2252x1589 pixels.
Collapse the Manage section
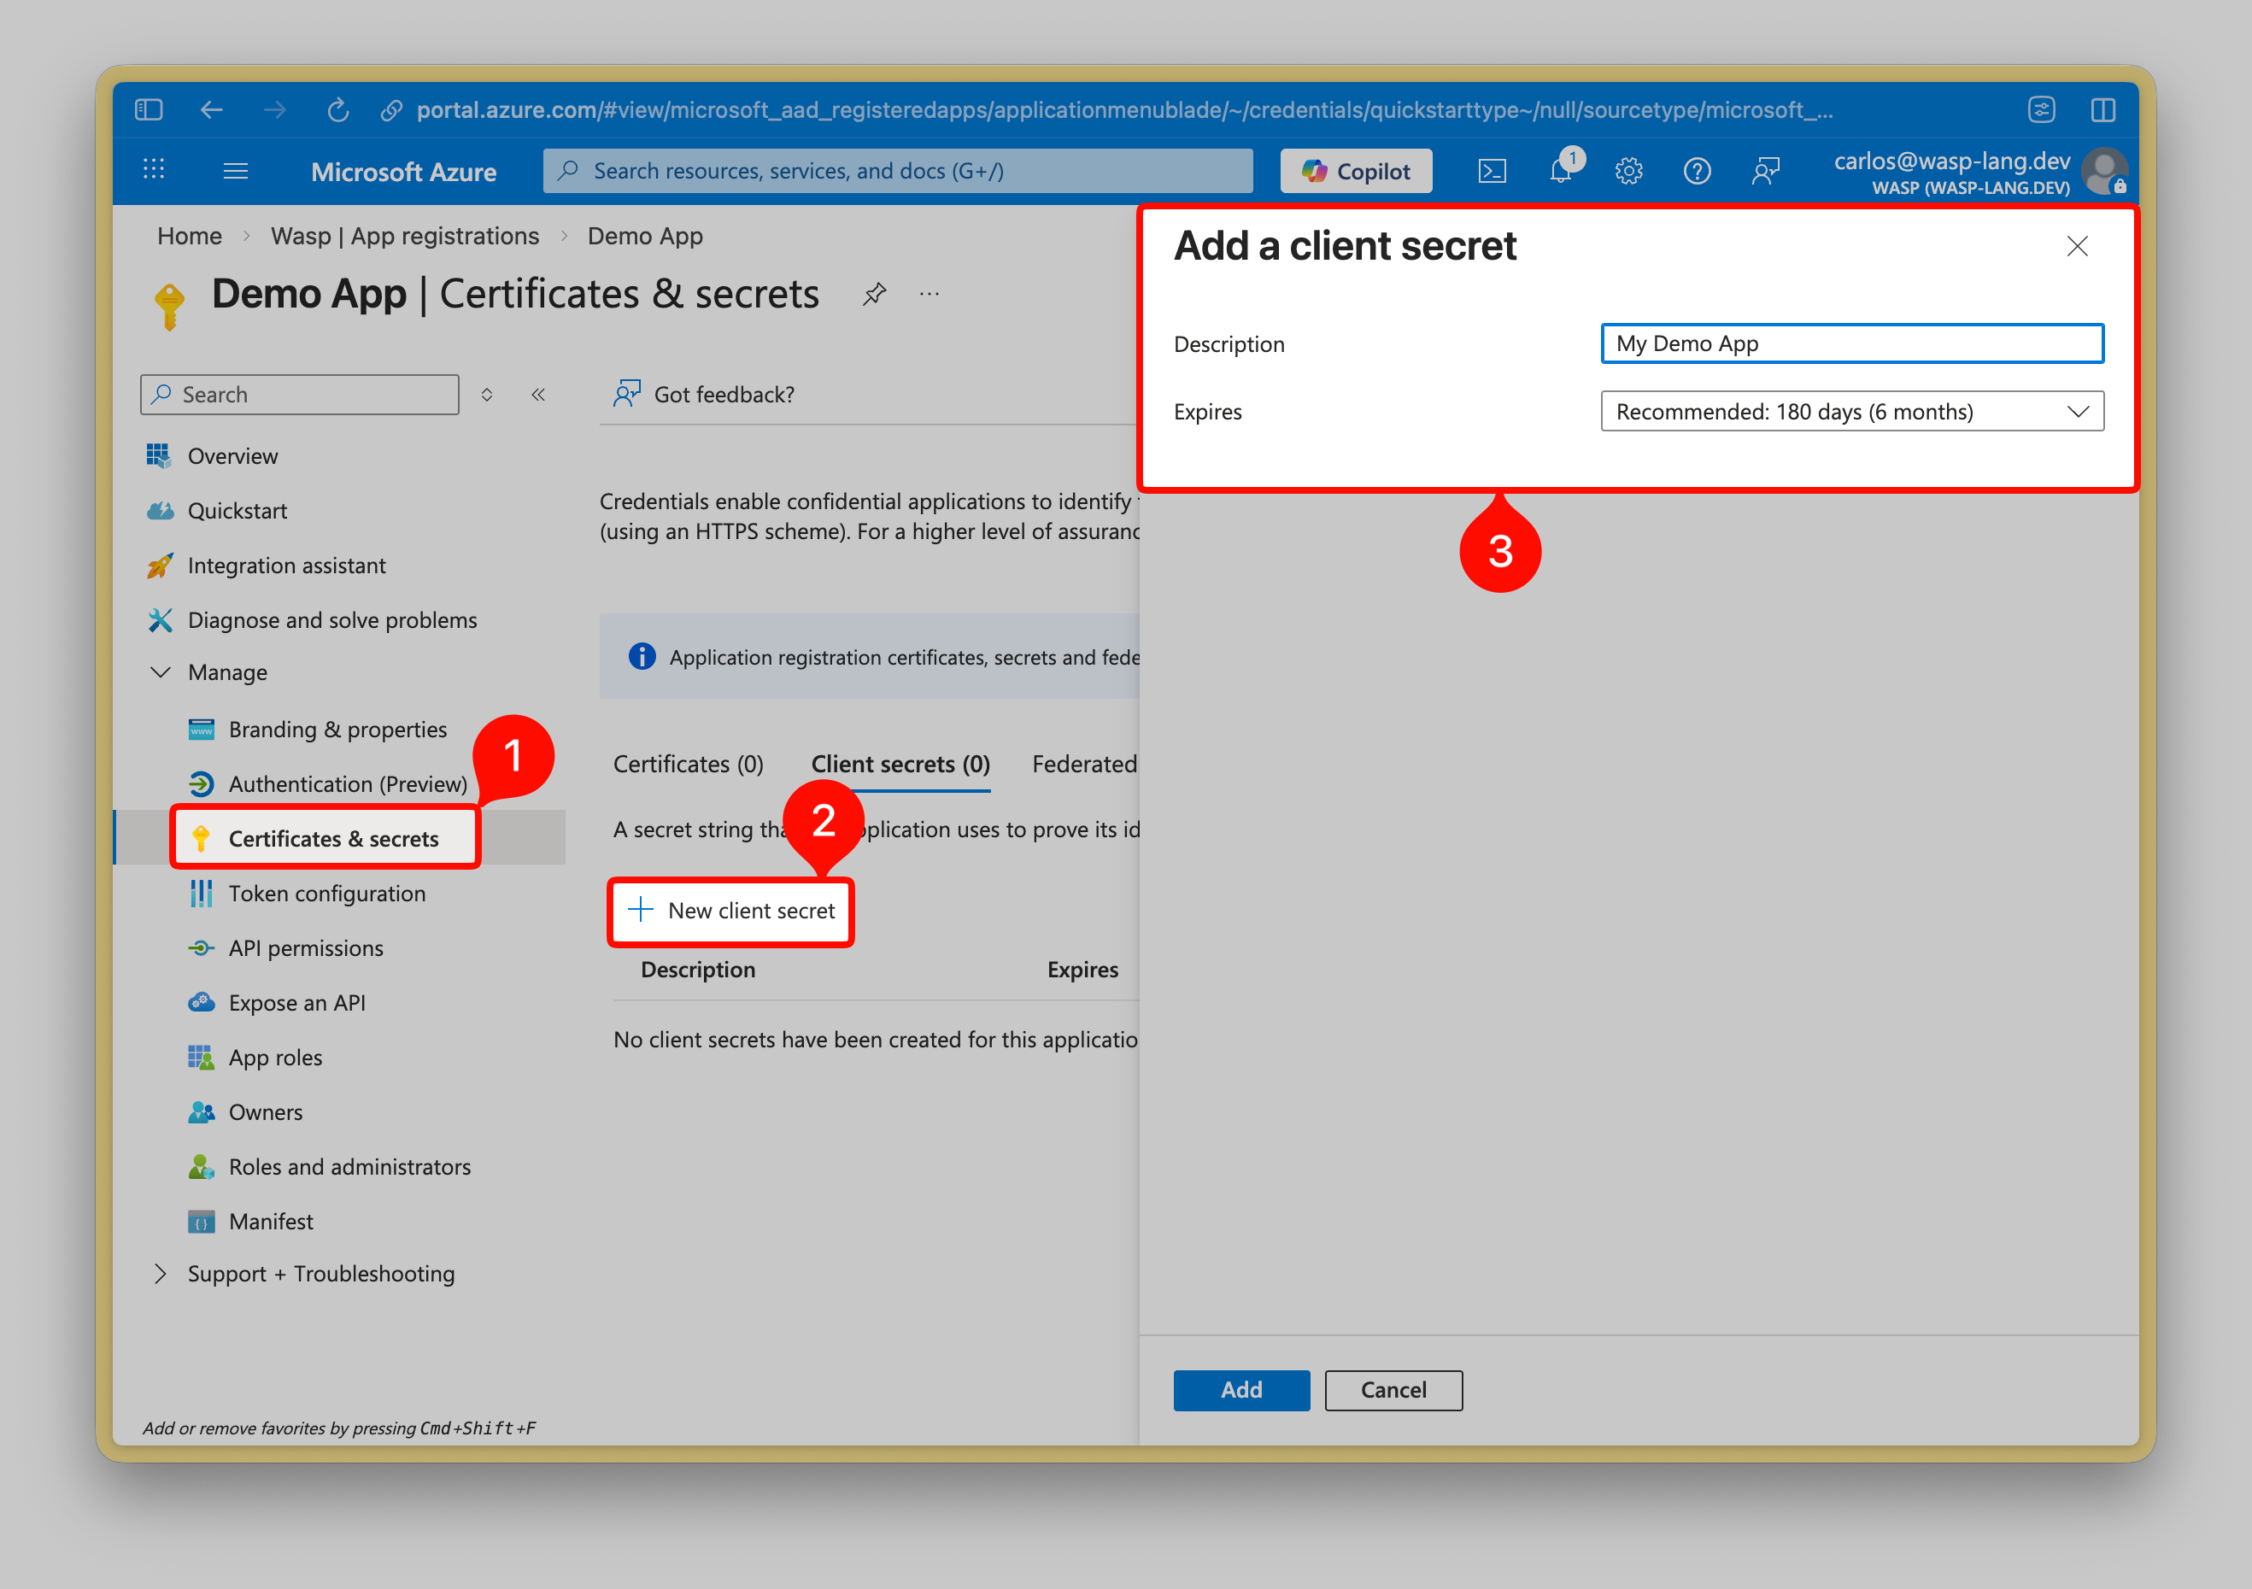tap(161, 671)
